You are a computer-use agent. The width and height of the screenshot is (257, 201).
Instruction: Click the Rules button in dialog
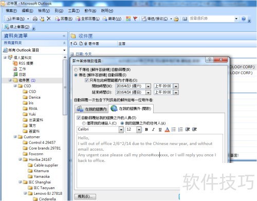pyautogui.click(x=85, y=196)
